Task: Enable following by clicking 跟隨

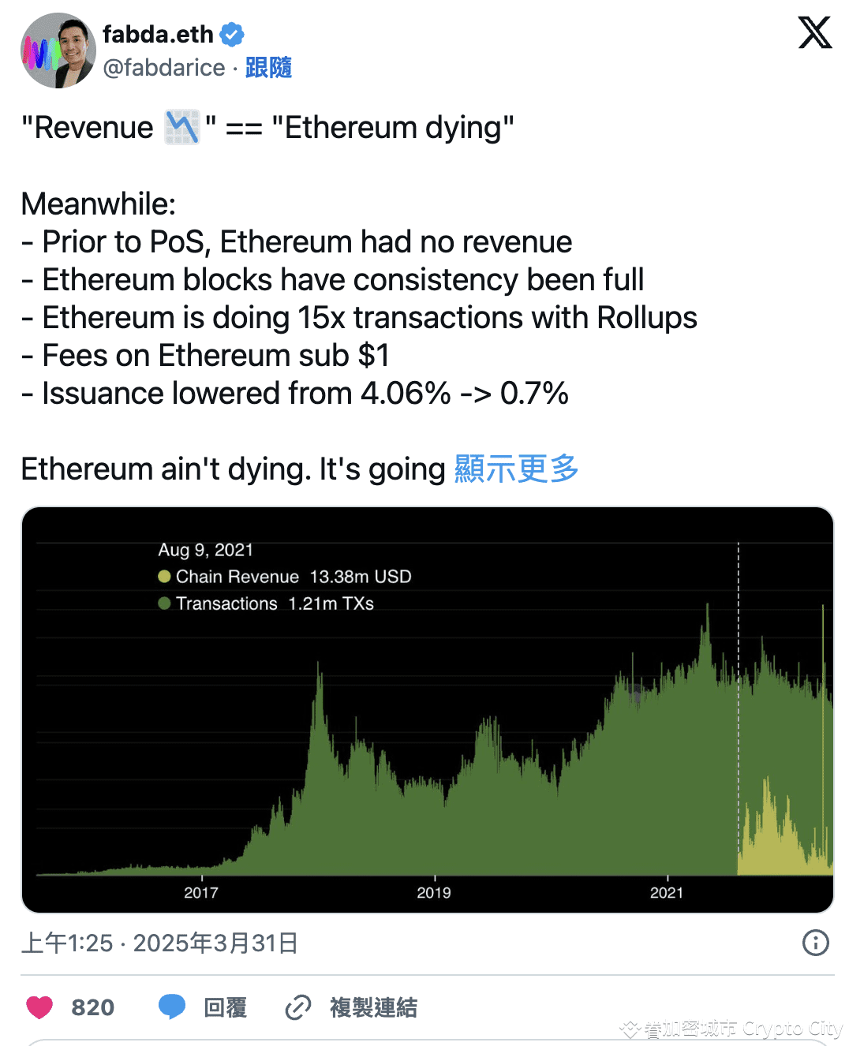Action: (x=268, y=69)
